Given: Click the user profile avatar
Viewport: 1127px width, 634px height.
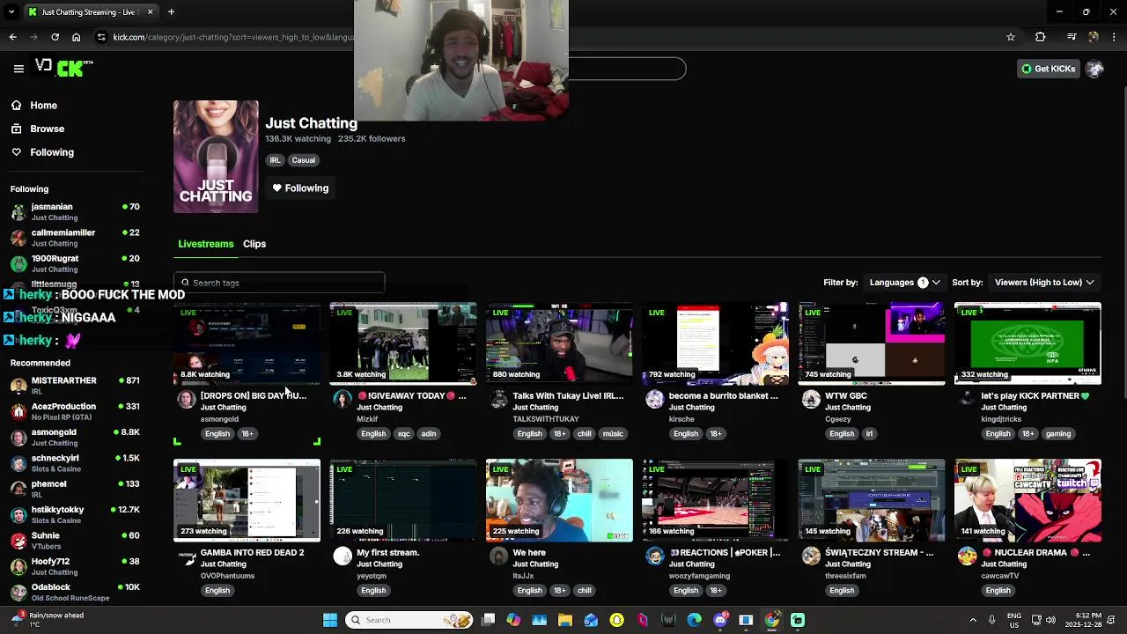Looking at the screenshot, I should coord(1094,69).
